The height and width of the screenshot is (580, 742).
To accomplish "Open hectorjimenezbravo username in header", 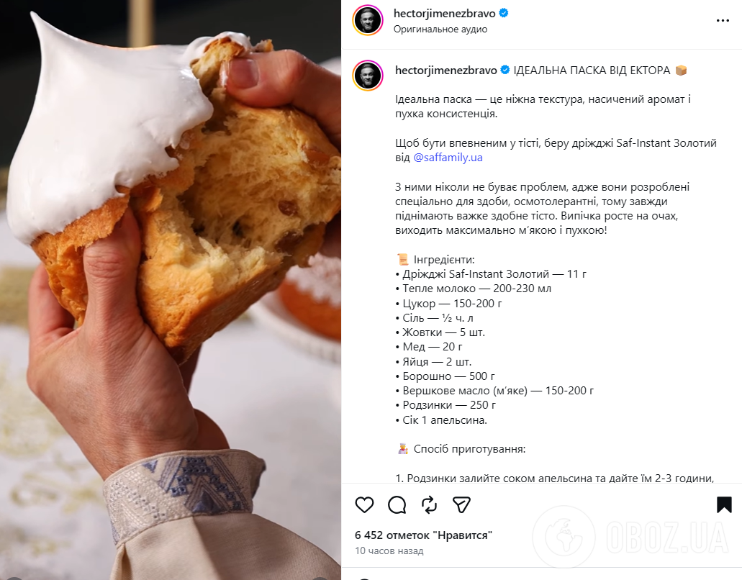I will coord(444,13).
